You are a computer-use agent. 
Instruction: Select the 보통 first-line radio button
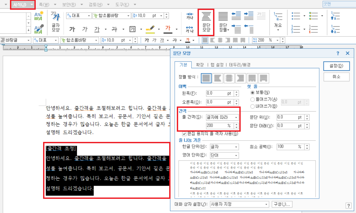click(253, 93)
